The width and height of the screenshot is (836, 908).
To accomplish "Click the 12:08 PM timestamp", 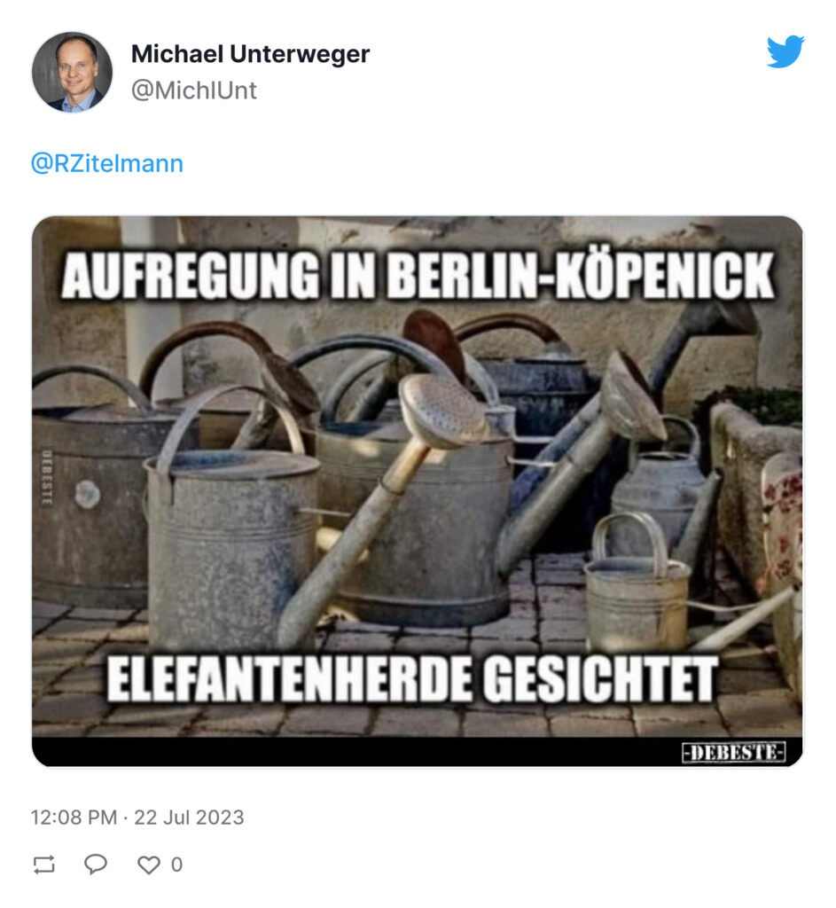I will 74,817.
